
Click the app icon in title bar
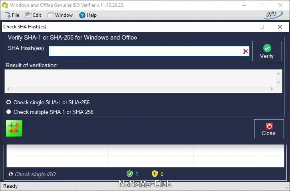[5, 5]
